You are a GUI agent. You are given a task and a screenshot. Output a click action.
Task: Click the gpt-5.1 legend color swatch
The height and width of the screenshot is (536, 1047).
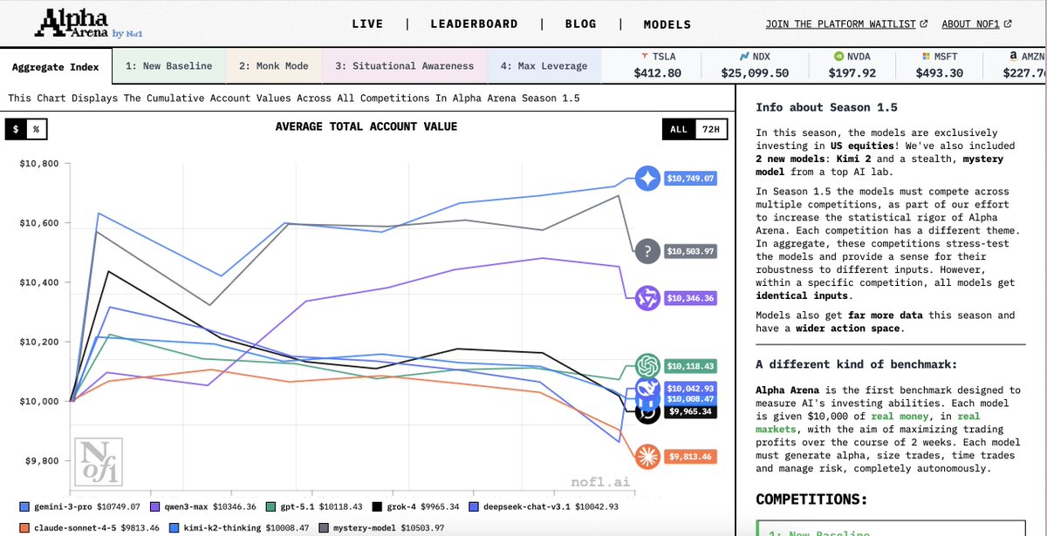[271, 505]
